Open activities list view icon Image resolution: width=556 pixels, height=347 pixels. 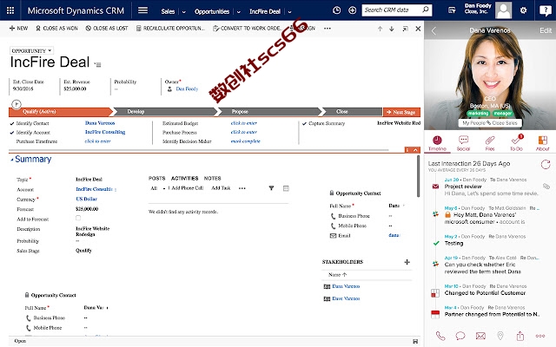pyautogui.click(x=286, y=188)
